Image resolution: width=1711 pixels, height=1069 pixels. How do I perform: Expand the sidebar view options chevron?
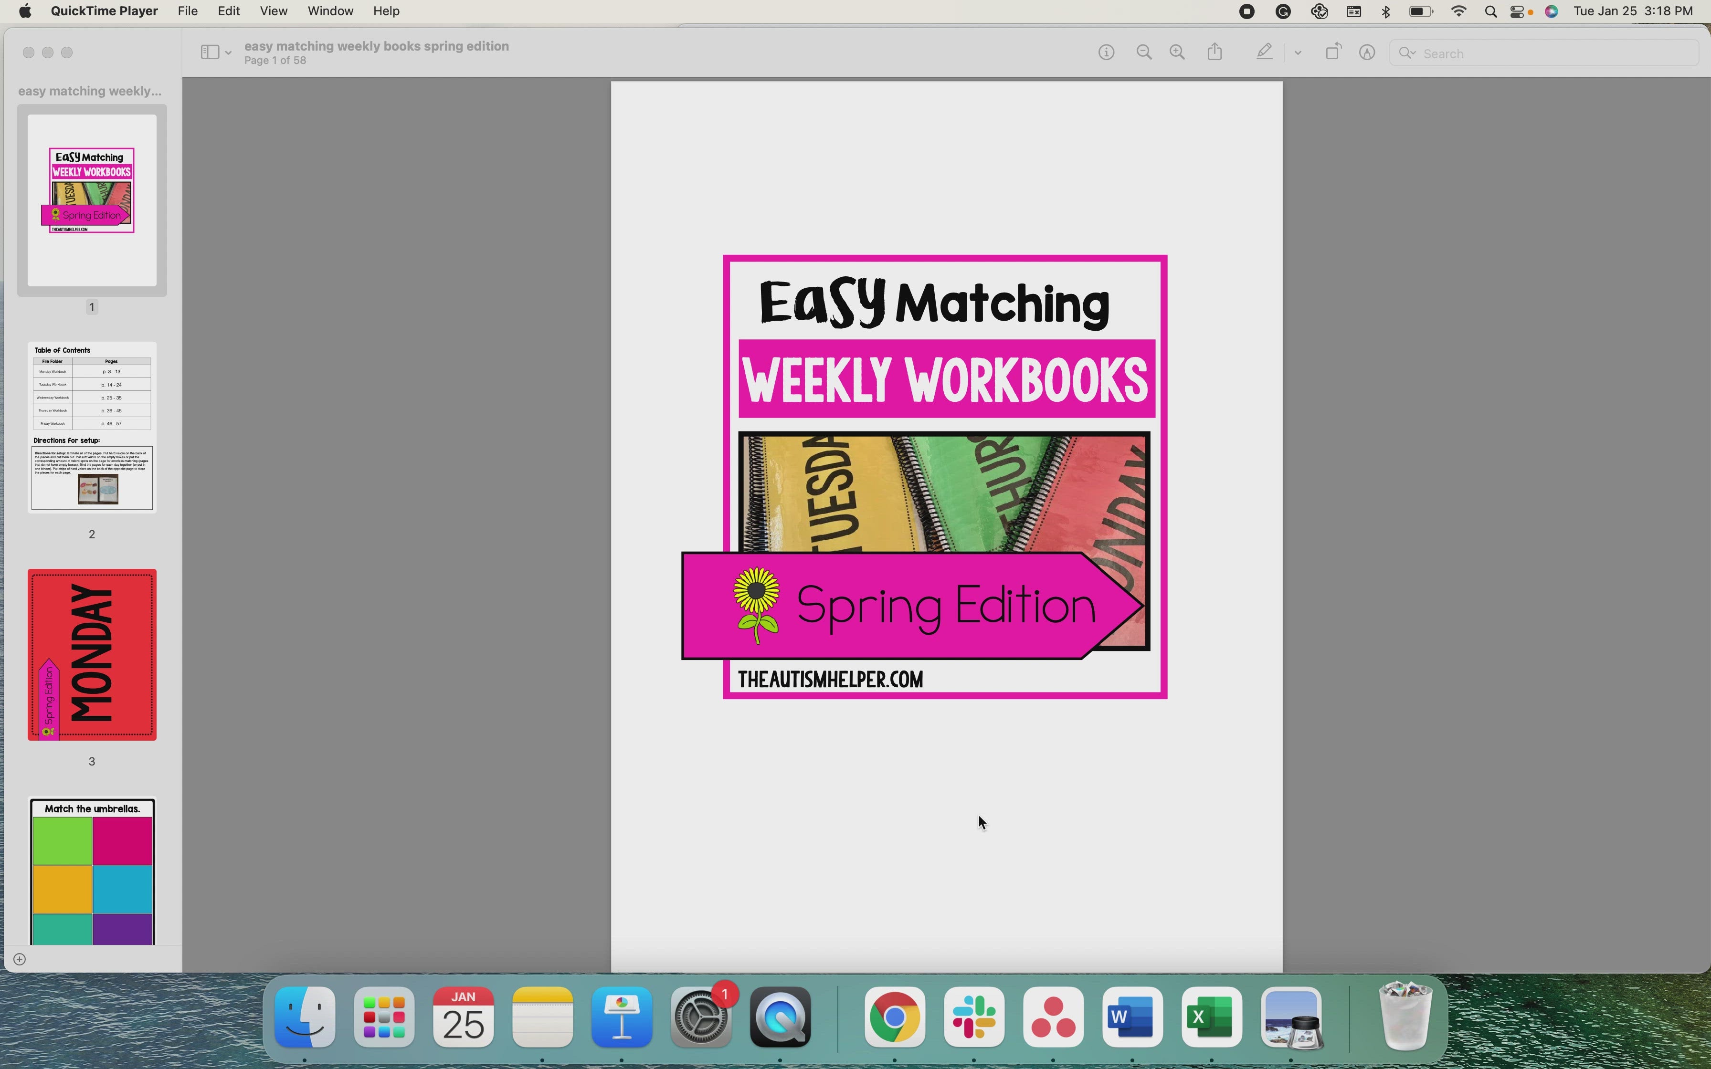[x=228, y=52]
